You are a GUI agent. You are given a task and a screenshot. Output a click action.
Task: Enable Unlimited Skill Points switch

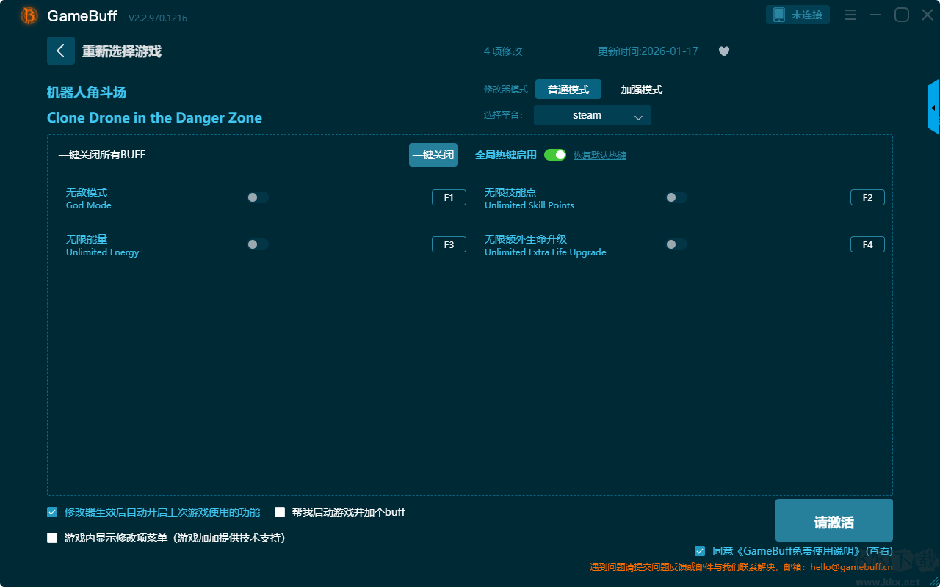(676, 197)
